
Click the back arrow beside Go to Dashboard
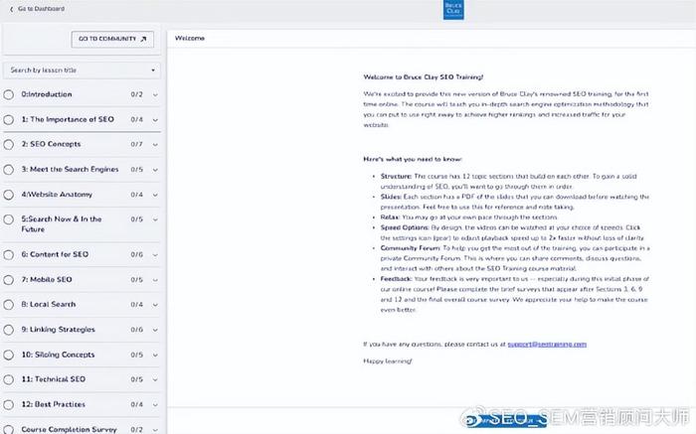coord(11,9)
